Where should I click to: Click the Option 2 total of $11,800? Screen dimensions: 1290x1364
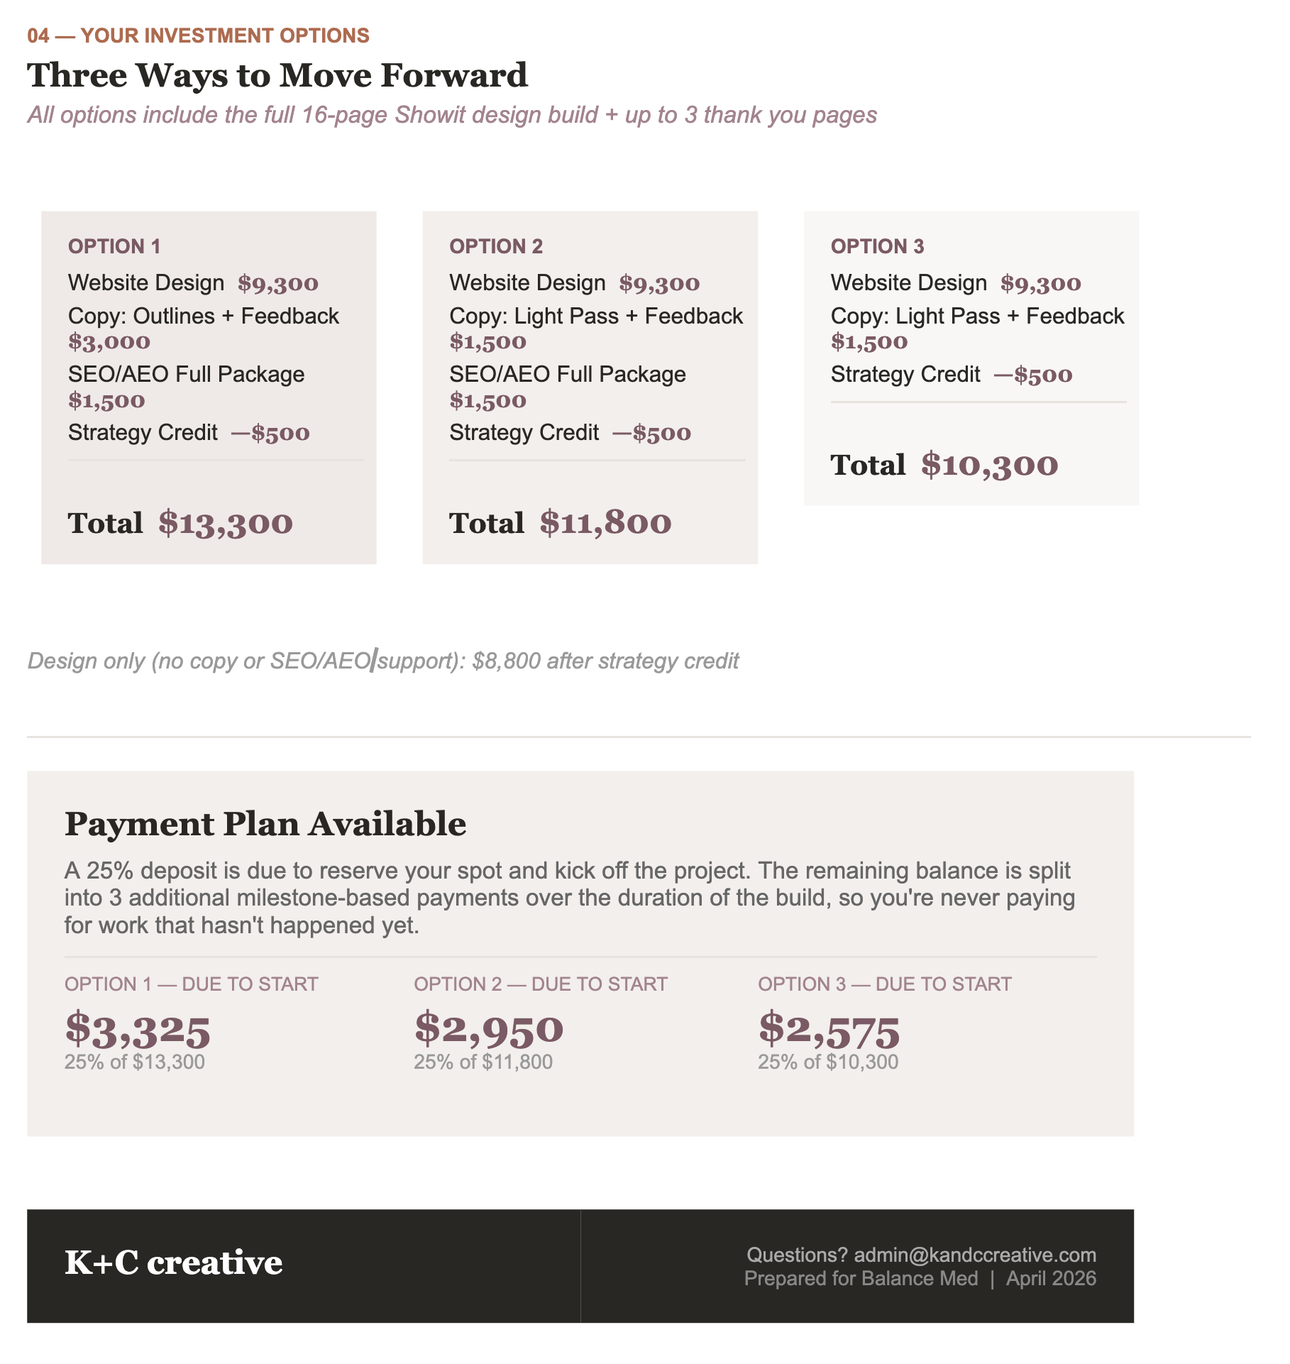[x=605, y=523]
